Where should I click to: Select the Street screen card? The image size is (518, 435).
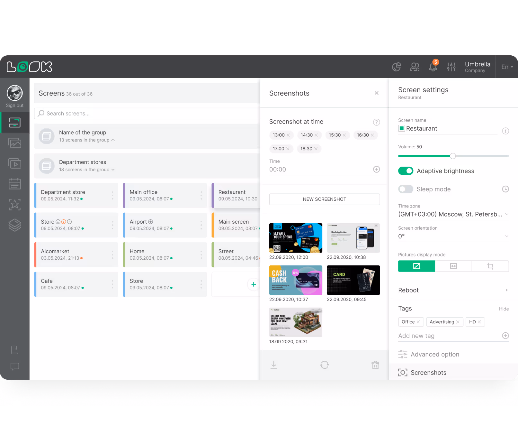236,255
